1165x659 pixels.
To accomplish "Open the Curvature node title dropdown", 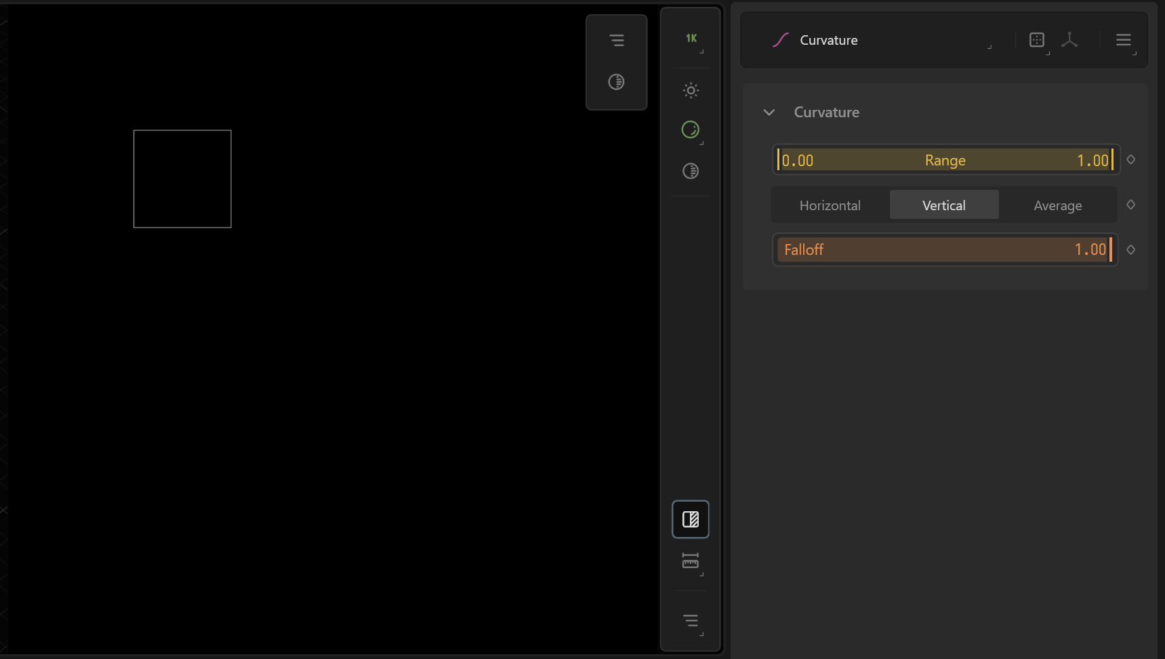I will 881,41.
